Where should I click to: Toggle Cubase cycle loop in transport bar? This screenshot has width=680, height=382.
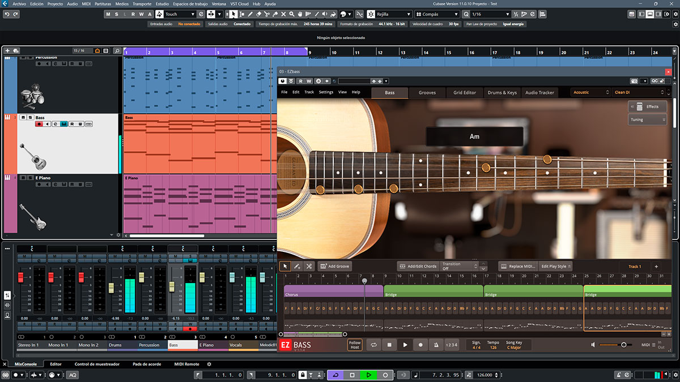pos(335,375)
